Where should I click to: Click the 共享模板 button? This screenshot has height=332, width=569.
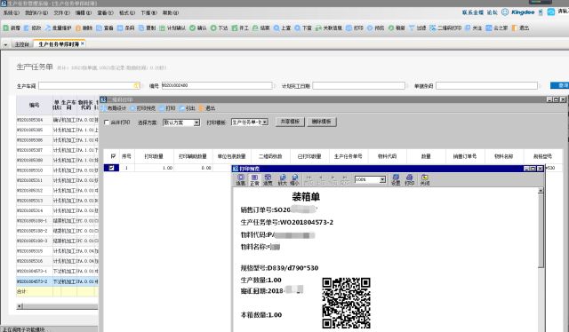pos(290,122)
